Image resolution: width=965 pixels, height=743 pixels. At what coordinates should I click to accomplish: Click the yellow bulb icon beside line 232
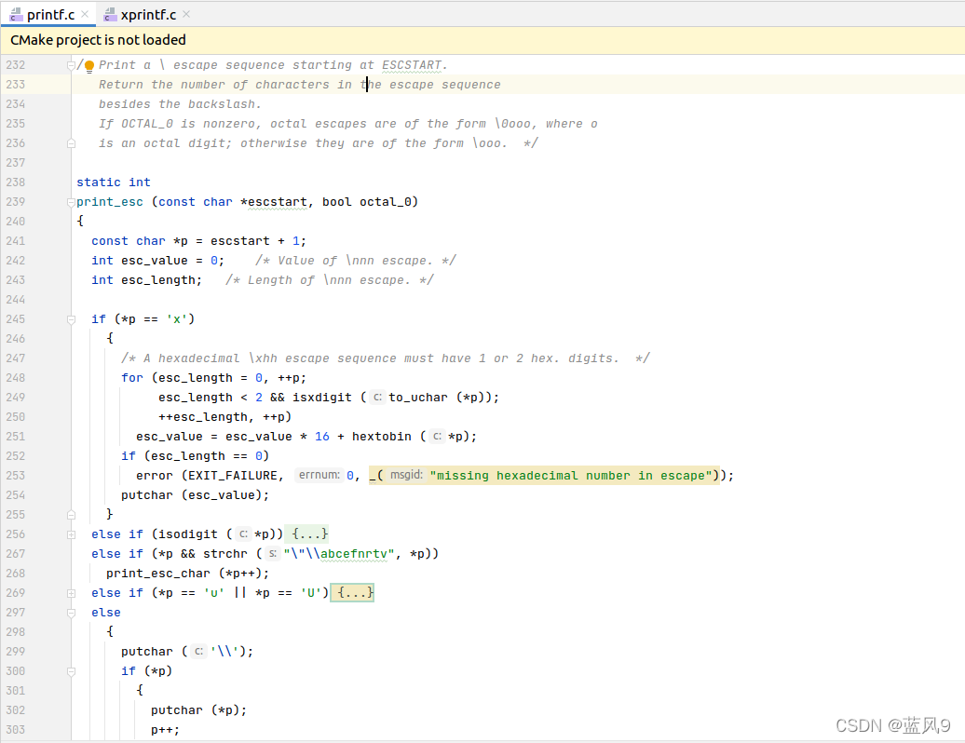(x=88, y=64)
